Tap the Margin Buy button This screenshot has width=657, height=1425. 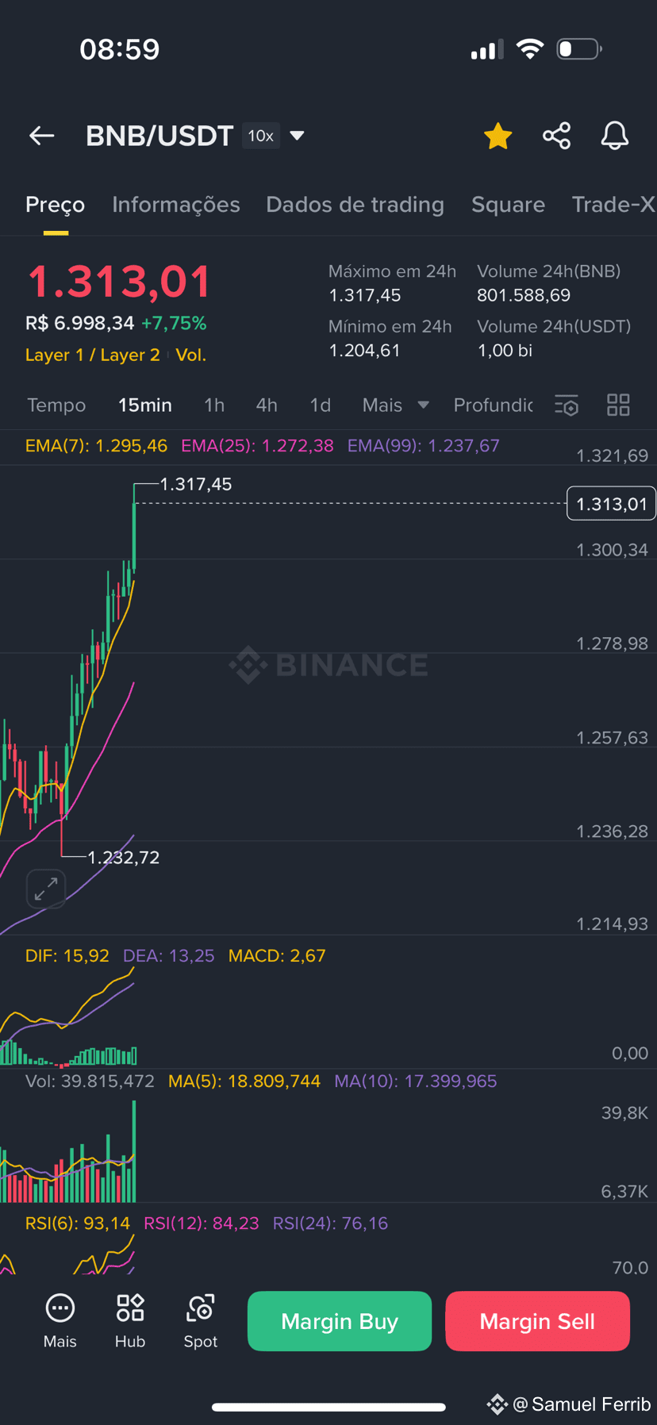pyautogui.click(x=340, y=1321)
